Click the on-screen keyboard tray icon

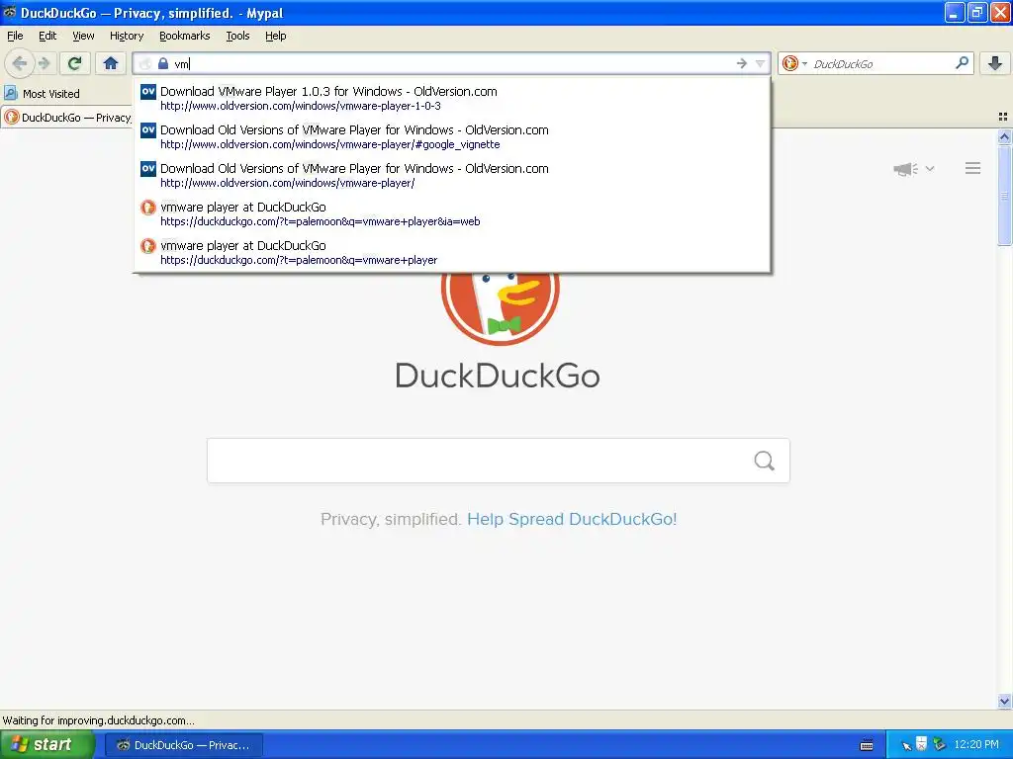coord(867,745)
